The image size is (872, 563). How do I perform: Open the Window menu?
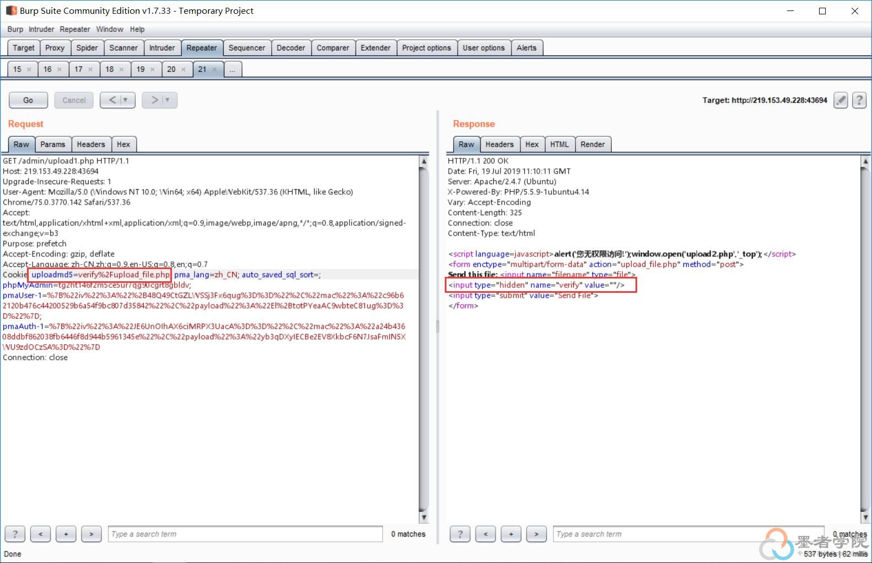coord(110,29)
